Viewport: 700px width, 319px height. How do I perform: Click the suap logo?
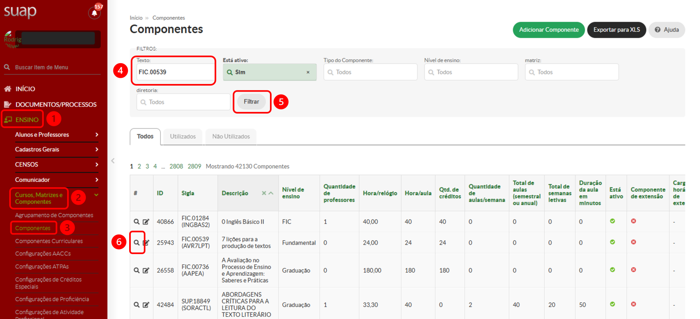[x=20, y=11]
